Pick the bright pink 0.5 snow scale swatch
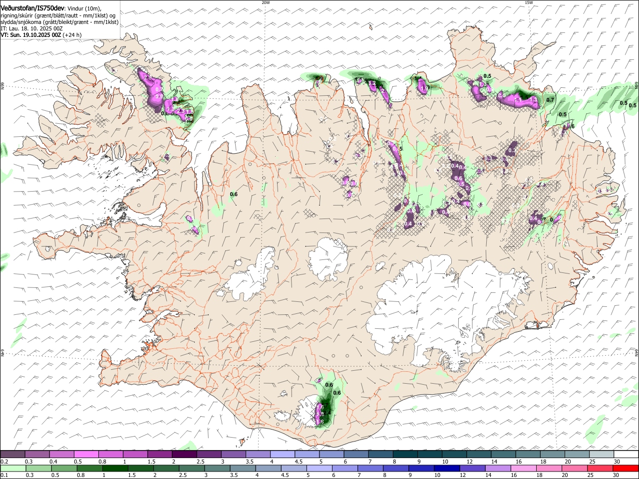The height and width of the screenshot is (479, 639). click(x=86, y=455)
